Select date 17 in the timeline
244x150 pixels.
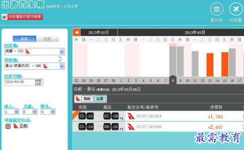pyautogui.click(x=239, y=81)
